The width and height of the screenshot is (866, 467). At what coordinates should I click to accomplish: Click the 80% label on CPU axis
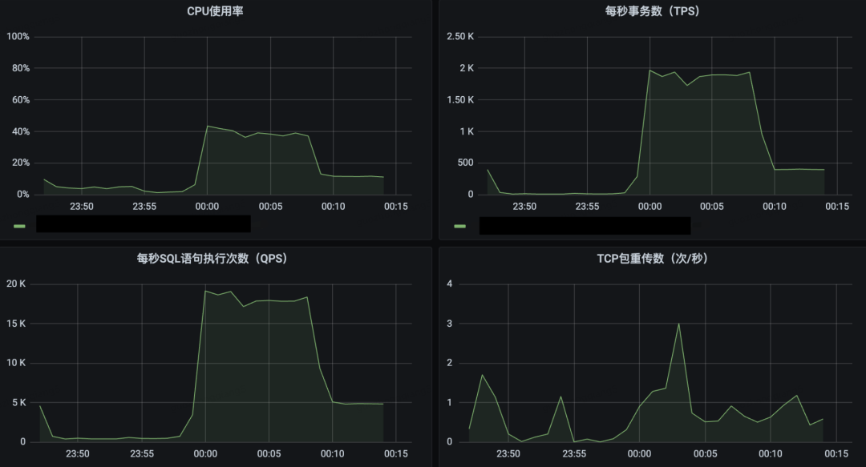(x=21, y=68)
